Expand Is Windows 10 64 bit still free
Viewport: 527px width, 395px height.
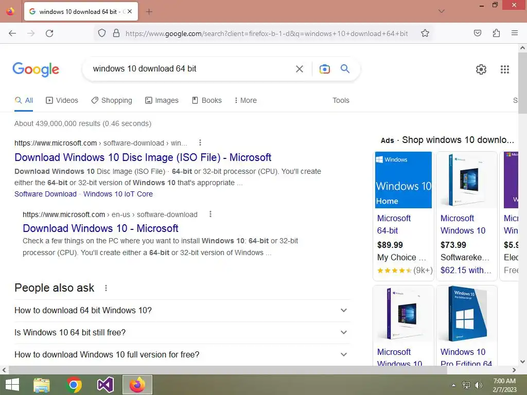pyautogui.click(x=182, y=333)
